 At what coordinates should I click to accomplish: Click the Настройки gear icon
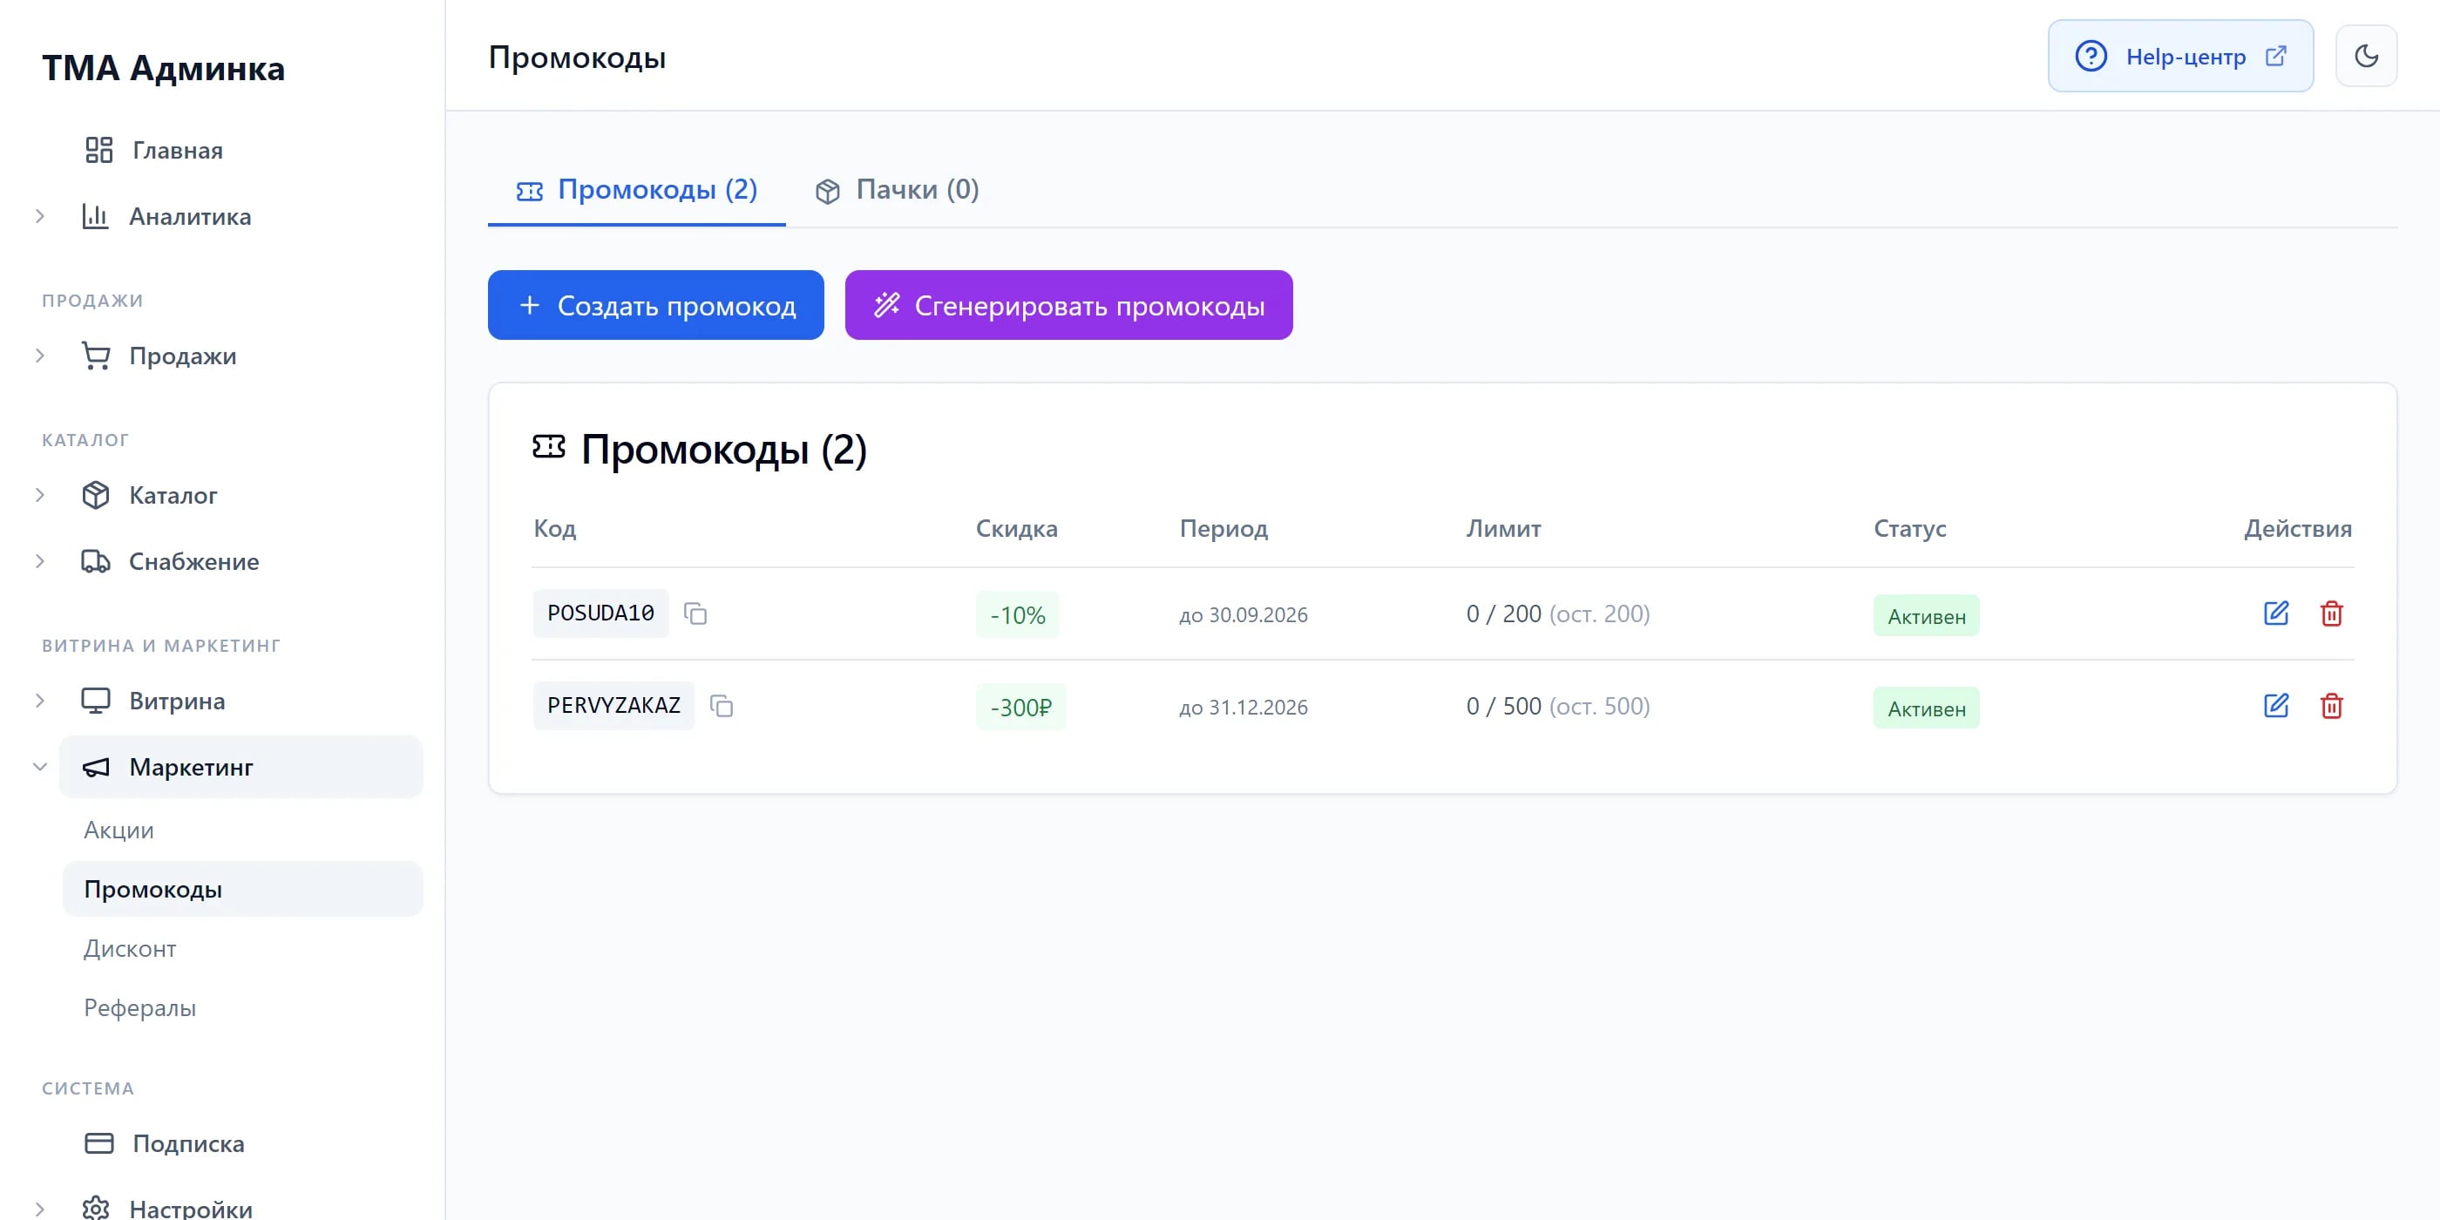[96, 1209]
